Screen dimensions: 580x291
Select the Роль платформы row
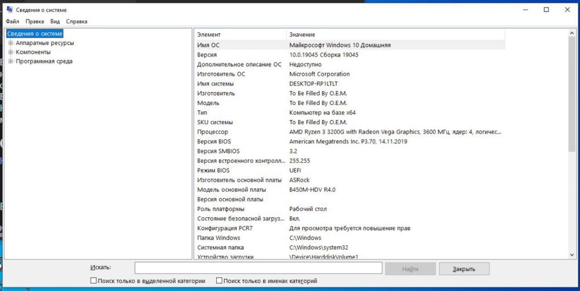tap(350, 209)
